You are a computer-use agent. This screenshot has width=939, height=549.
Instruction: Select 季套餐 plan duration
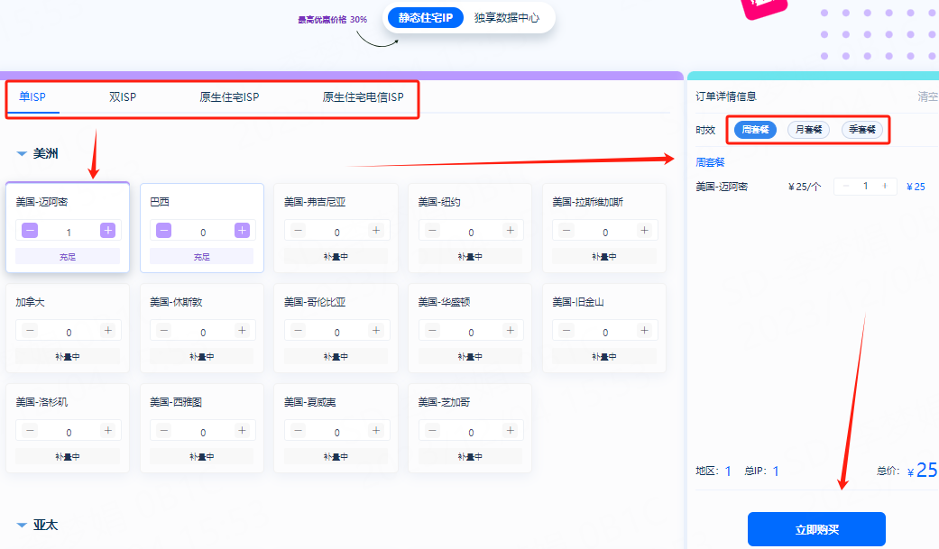(x=861, y=129)
